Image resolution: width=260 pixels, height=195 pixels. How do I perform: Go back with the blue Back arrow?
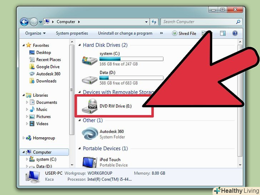coord(24,22)
